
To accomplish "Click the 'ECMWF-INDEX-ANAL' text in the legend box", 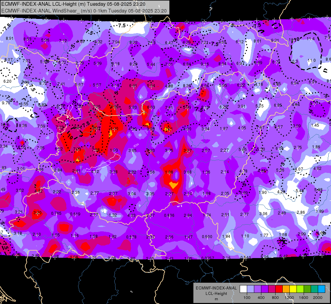I will [x=216, y=288].
